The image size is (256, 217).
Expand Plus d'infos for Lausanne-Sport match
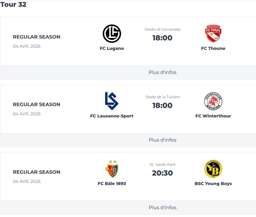pos(162,140)
